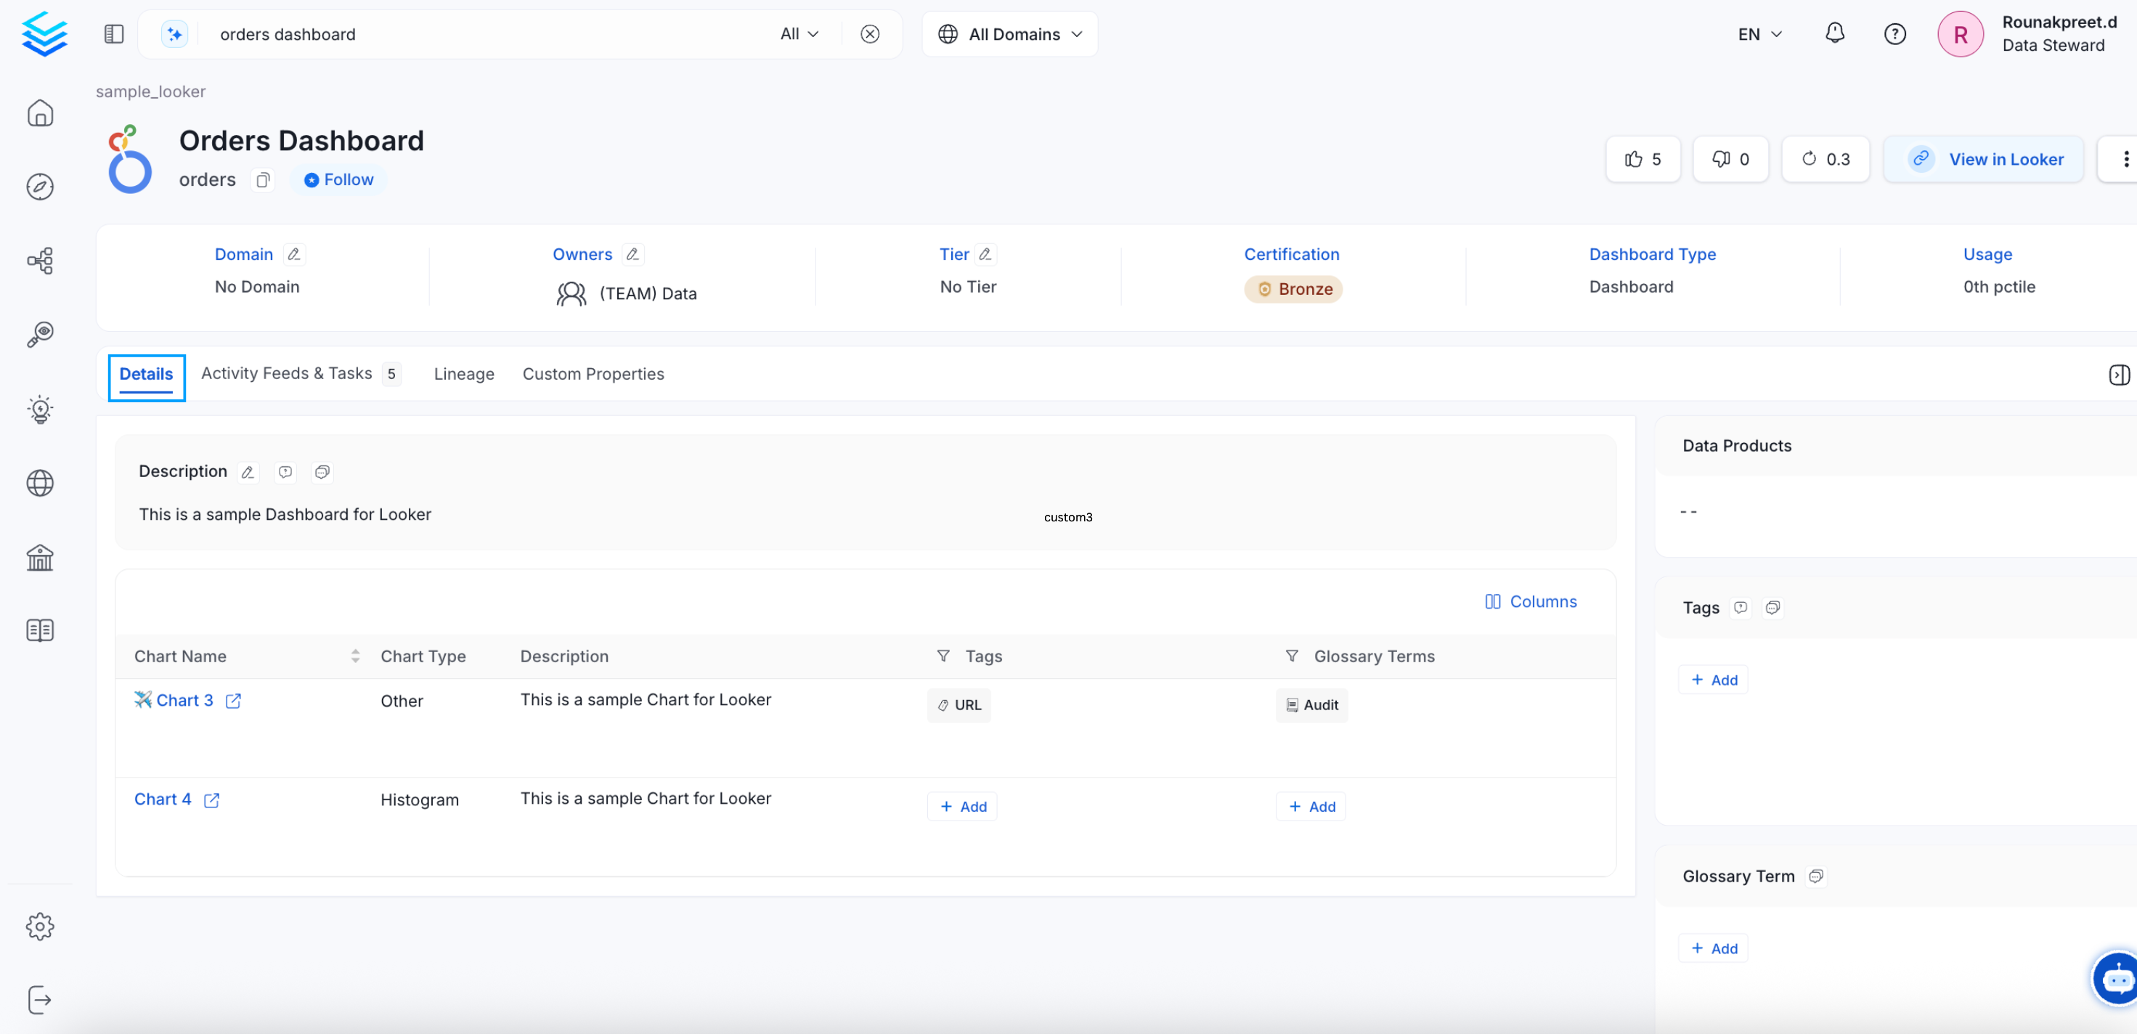The width and height of the screenshot is (2137, 1034).
Task: Open the EN language dropdown
Action: pyautogui.click(x=1759, y=34)
